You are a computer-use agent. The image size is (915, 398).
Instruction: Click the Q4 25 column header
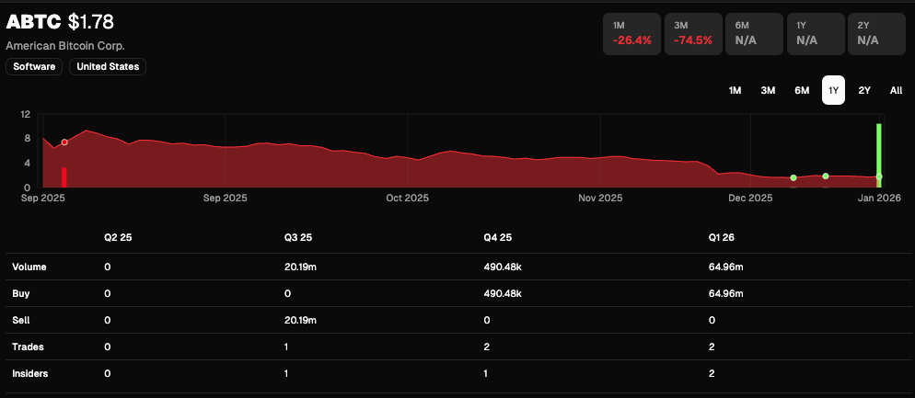pyautogui.click(x=496, y=237)
